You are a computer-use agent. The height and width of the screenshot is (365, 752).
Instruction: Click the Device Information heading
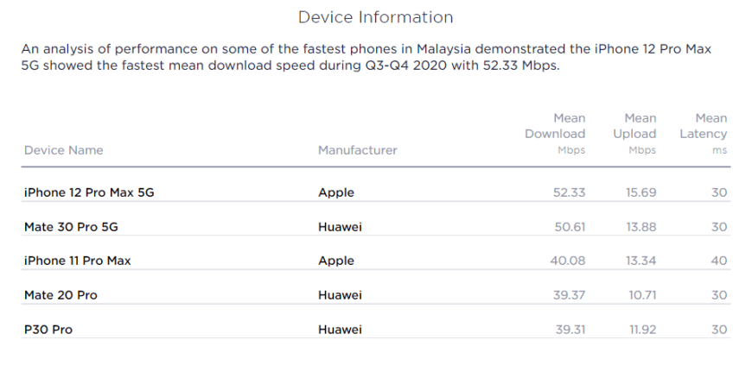pos(375,17)
